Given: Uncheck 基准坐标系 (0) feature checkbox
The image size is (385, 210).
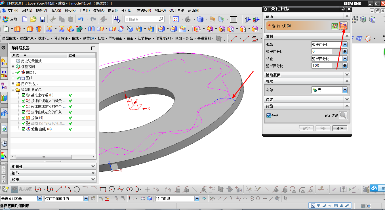Looking at the screenshot, I should [24, 95].
